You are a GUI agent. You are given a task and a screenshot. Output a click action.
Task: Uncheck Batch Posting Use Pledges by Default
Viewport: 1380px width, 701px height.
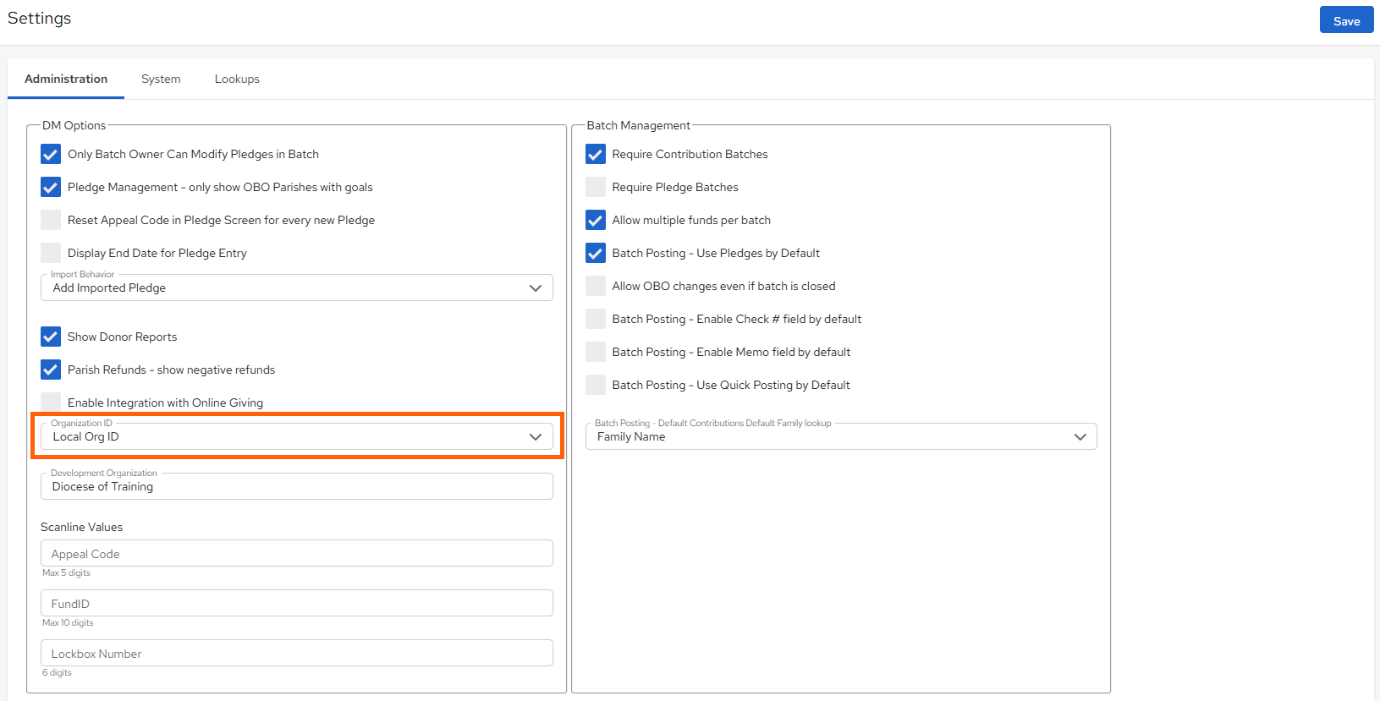596,253
